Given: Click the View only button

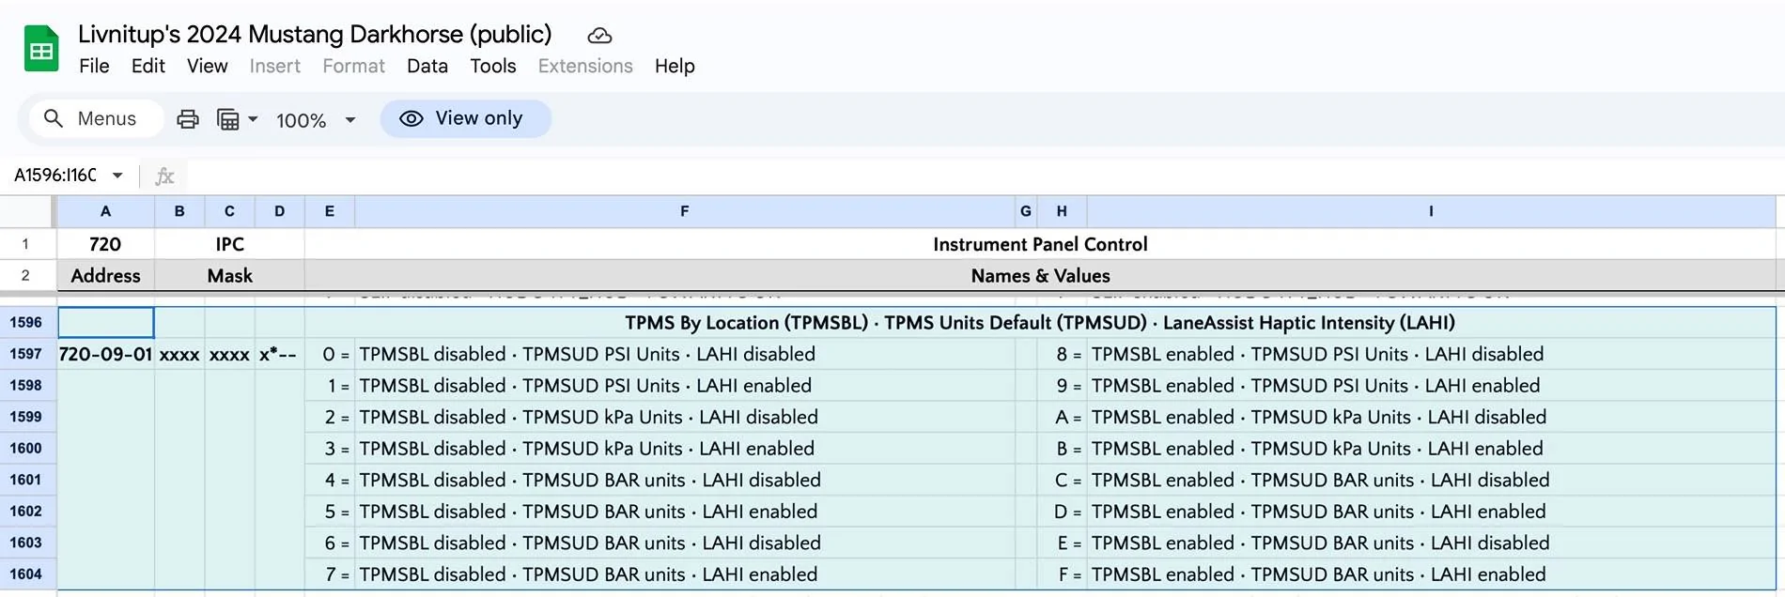Looking at the screenshot, I should click(x=465, y=118).
